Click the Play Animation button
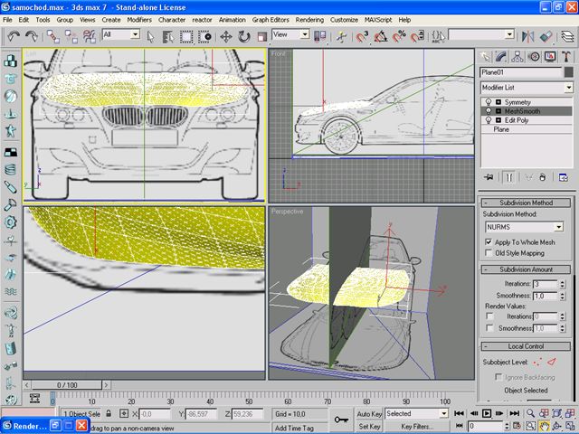The height and width of the screenshot is (434, 579). [x=487, y=413]
